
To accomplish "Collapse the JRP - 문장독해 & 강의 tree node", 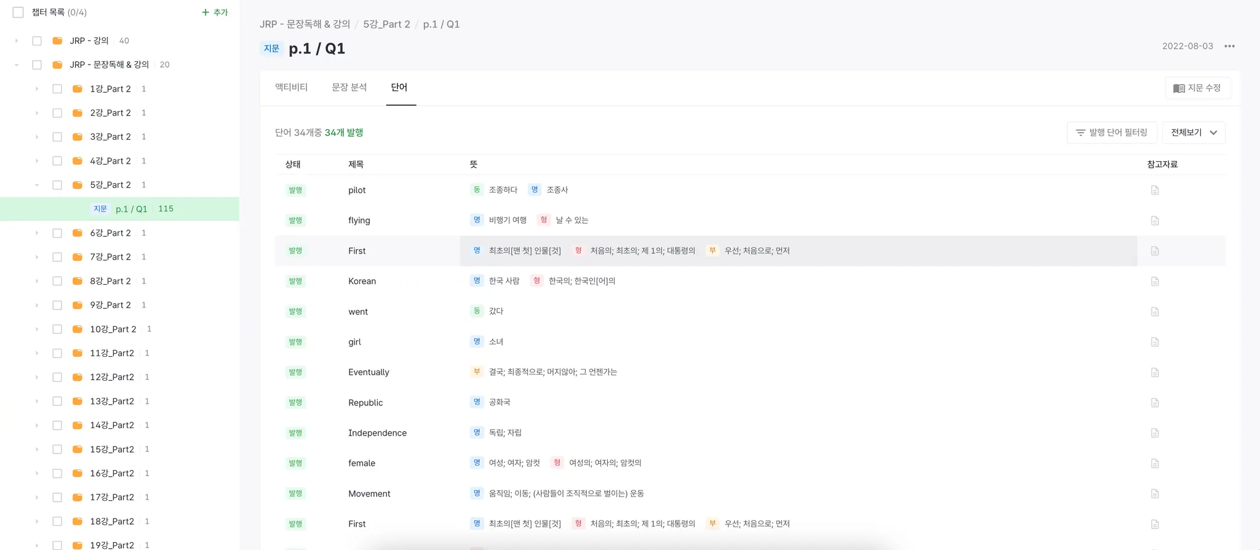I will [x=17, y=65].
